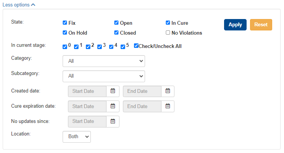Select the 'State:' label text
The width and height of the screenshot is (284, 153).
pos(18,22)
